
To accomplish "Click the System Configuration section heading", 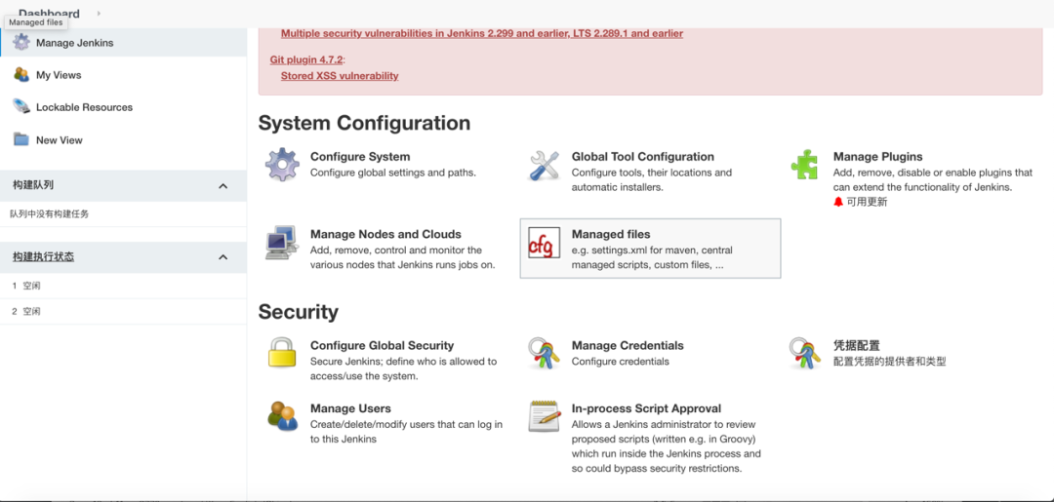I will tap(364, 123).
